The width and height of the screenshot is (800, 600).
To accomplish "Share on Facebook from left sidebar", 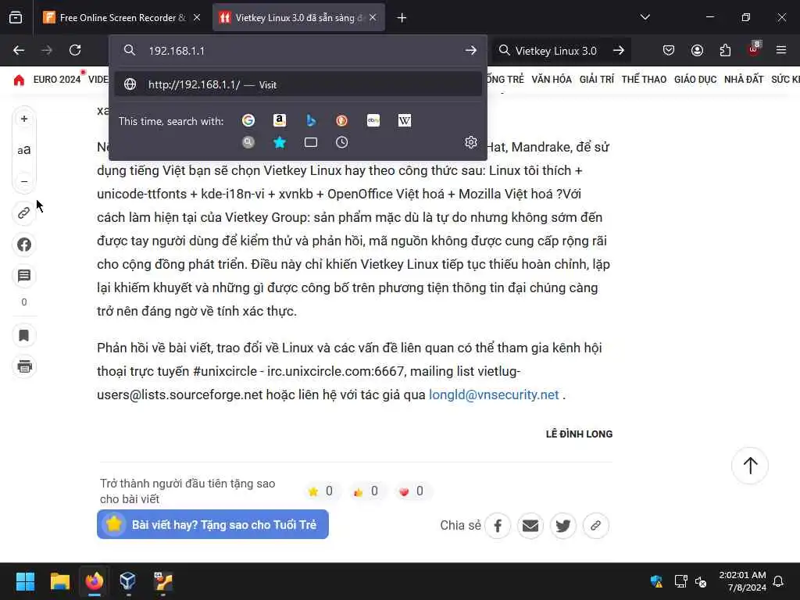I will (24, 245).
